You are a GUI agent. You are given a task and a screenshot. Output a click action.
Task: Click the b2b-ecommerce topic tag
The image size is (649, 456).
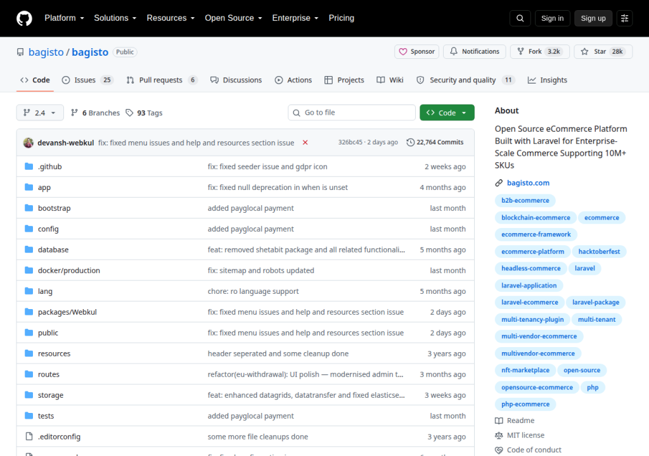click(525, 200)
